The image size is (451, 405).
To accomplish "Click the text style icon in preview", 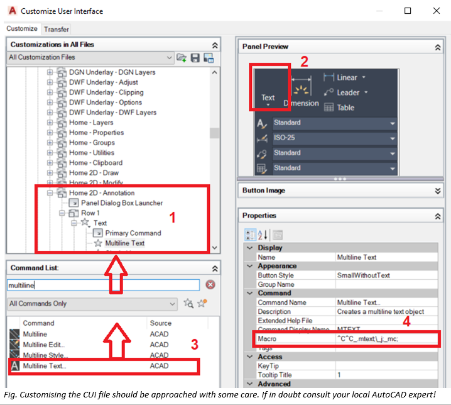I will coord(262,123).
